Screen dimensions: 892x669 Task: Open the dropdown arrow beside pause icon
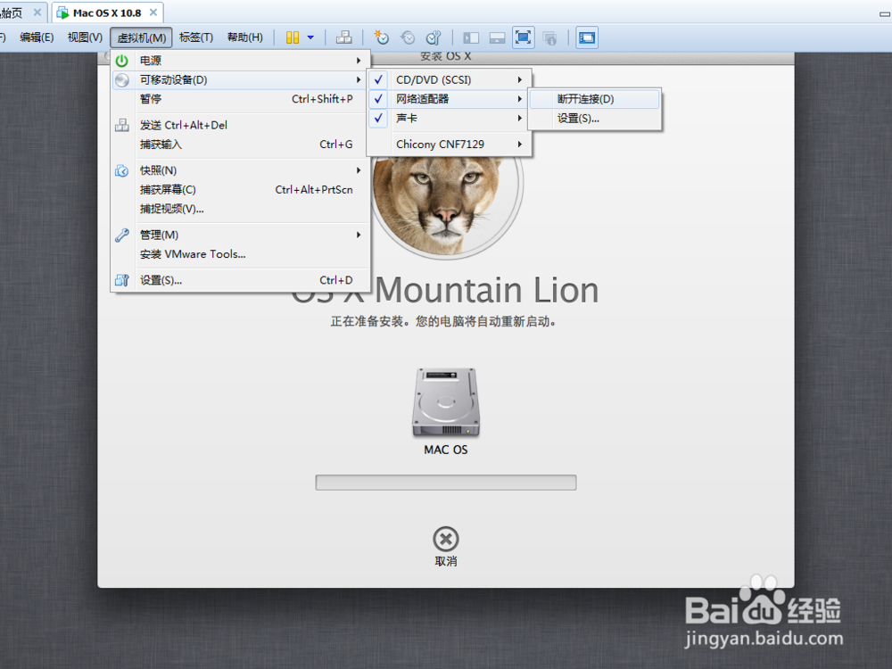coord(310,37)
